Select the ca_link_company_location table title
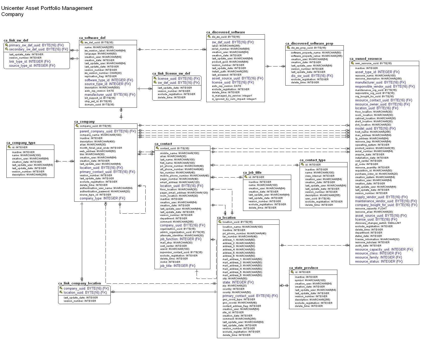The width and height of the screenshot is (422, 341). pyautogui.click(x=80, y=283)
